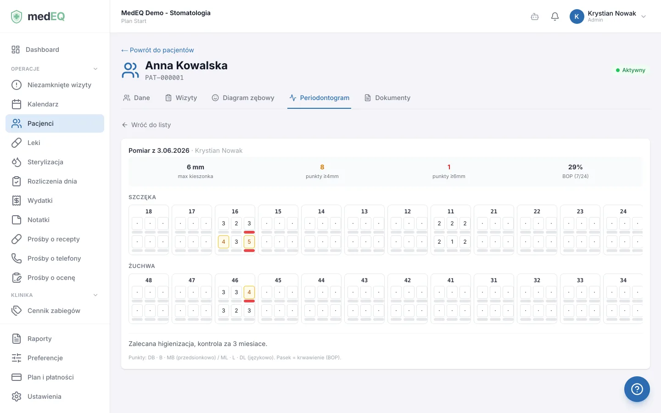The image size is (661, 413).
Task: Select the Pacjenci people icon
Action: 17,123
